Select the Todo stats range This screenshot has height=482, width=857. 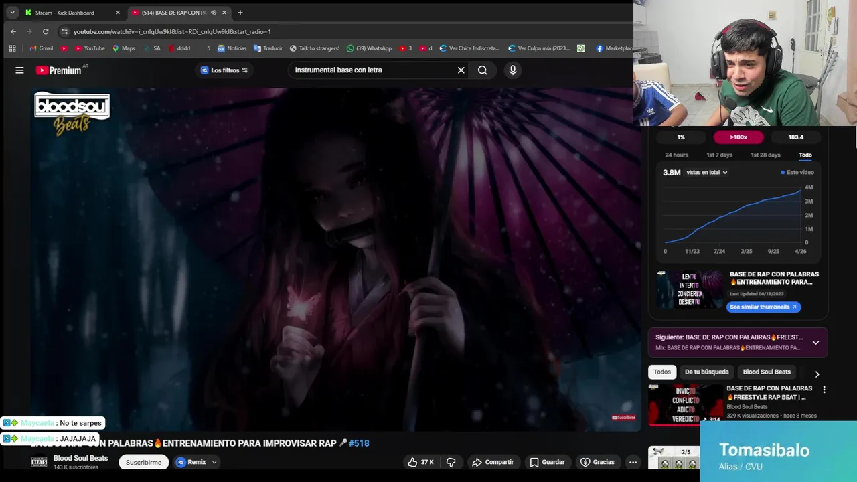(x=805, y=155)
